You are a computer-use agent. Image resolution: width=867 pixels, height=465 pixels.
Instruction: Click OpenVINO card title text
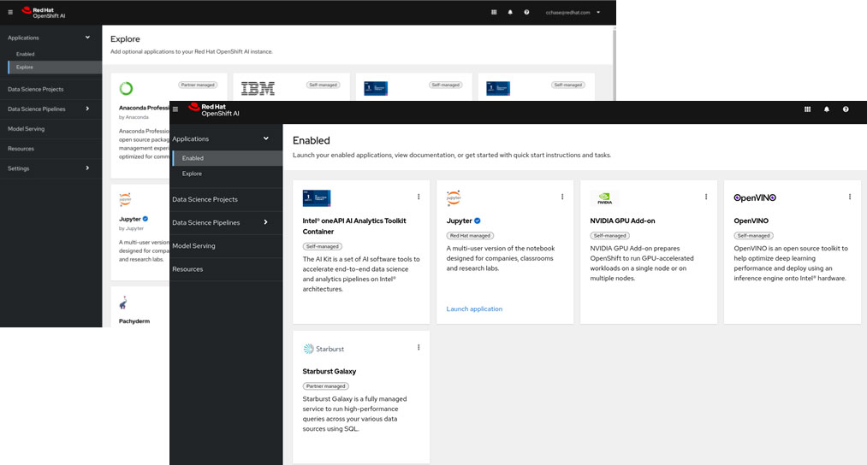pyautogui.click(x=751, y=221)
